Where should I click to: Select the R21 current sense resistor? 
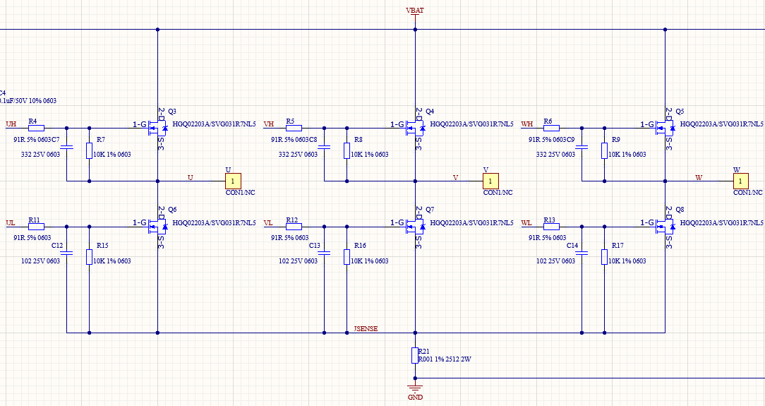[x=415, y=355]
